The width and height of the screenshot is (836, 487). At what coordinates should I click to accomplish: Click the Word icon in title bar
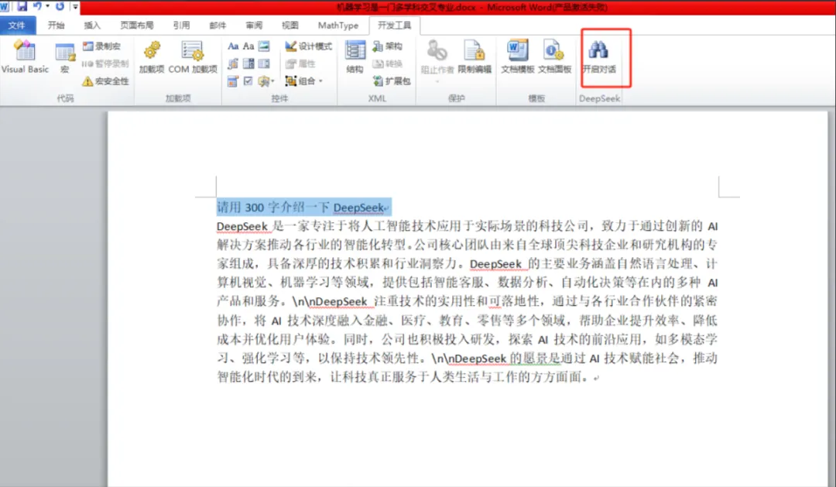pos(5,6)
